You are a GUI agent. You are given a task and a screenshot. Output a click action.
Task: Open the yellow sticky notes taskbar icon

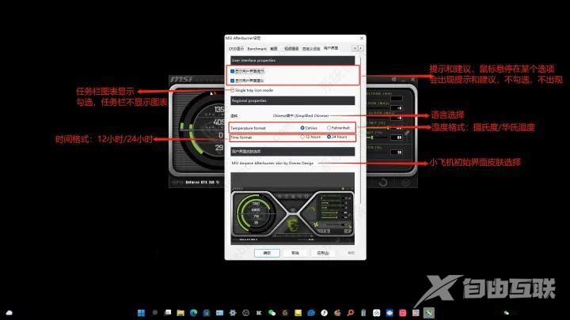pyautogui.click(x=298, y=313)
